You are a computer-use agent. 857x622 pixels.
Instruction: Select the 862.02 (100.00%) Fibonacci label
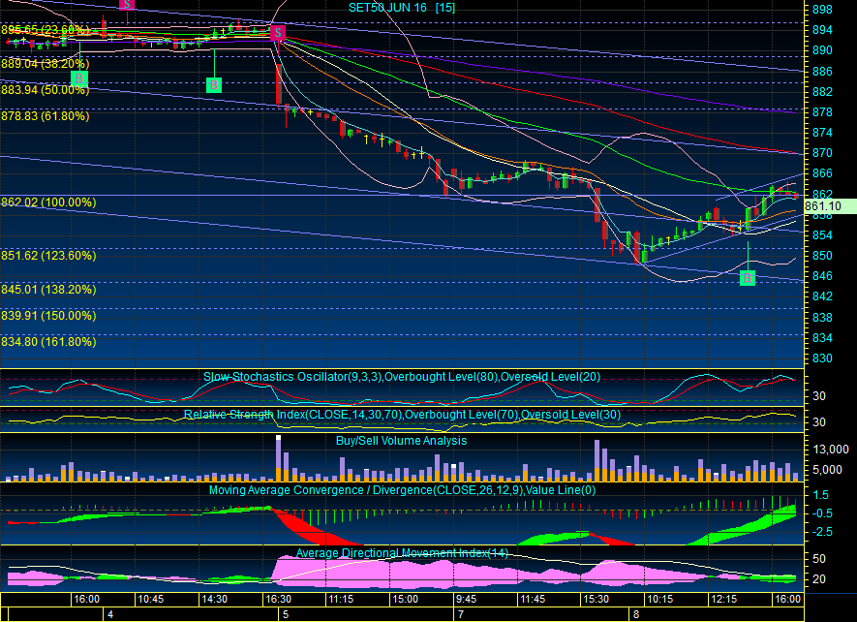point(48,202)
